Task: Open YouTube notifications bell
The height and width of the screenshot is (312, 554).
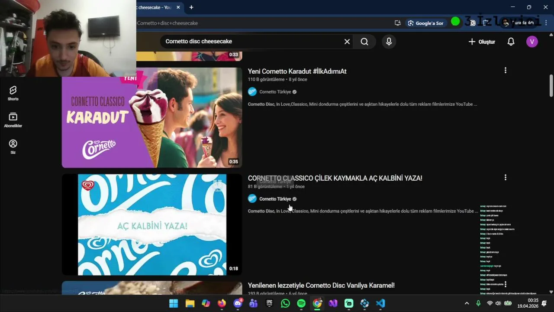Action: tap(511, 42)
